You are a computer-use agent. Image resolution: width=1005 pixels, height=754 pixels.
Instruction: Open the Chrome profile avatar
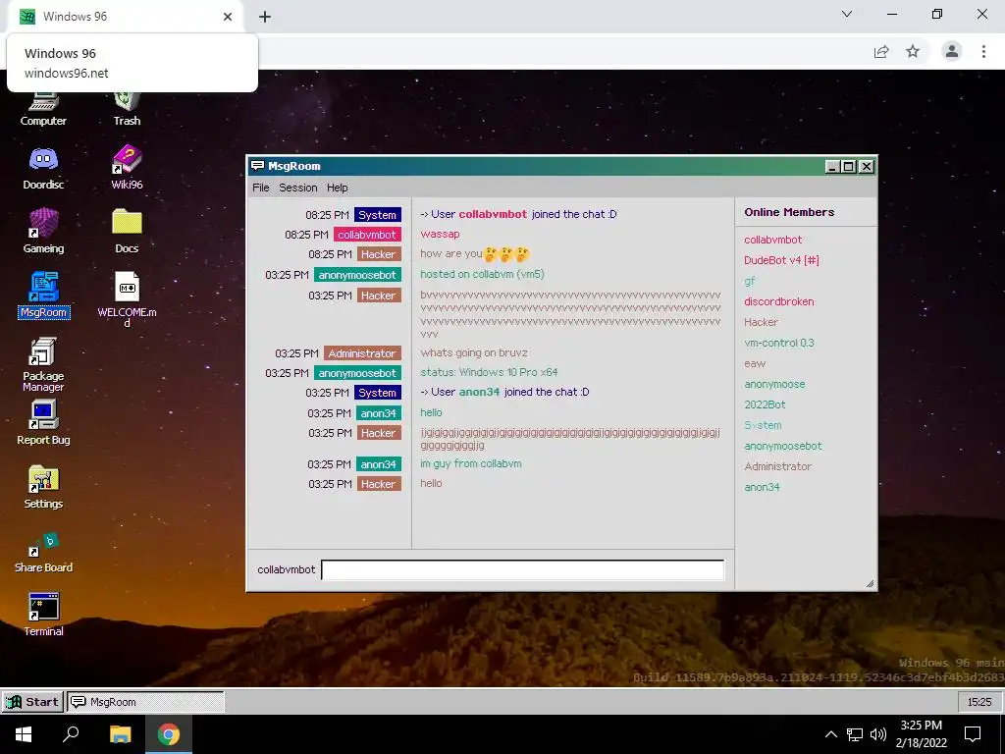click(x=952, y=51)
